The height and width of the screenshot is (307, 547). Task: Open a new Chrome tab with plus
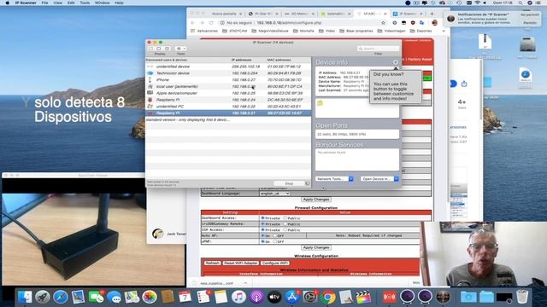(x=432, y=14)
